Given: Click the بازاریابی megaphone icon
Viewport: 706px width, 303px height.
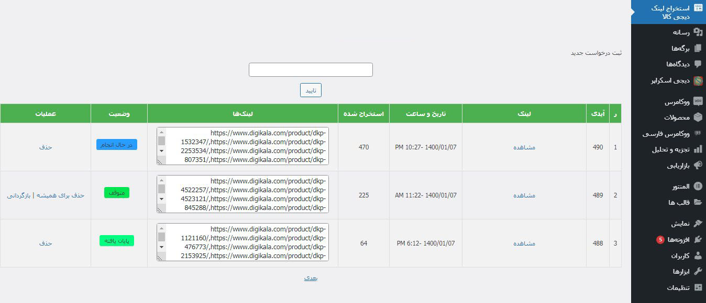Looking at the screenshot, I should [698, 166].
